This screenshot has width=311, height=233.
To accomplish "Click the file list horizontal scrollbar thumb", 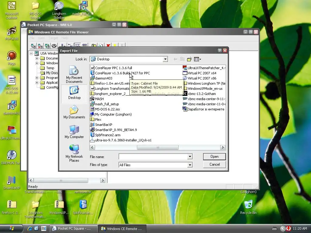I will point(158,147).
